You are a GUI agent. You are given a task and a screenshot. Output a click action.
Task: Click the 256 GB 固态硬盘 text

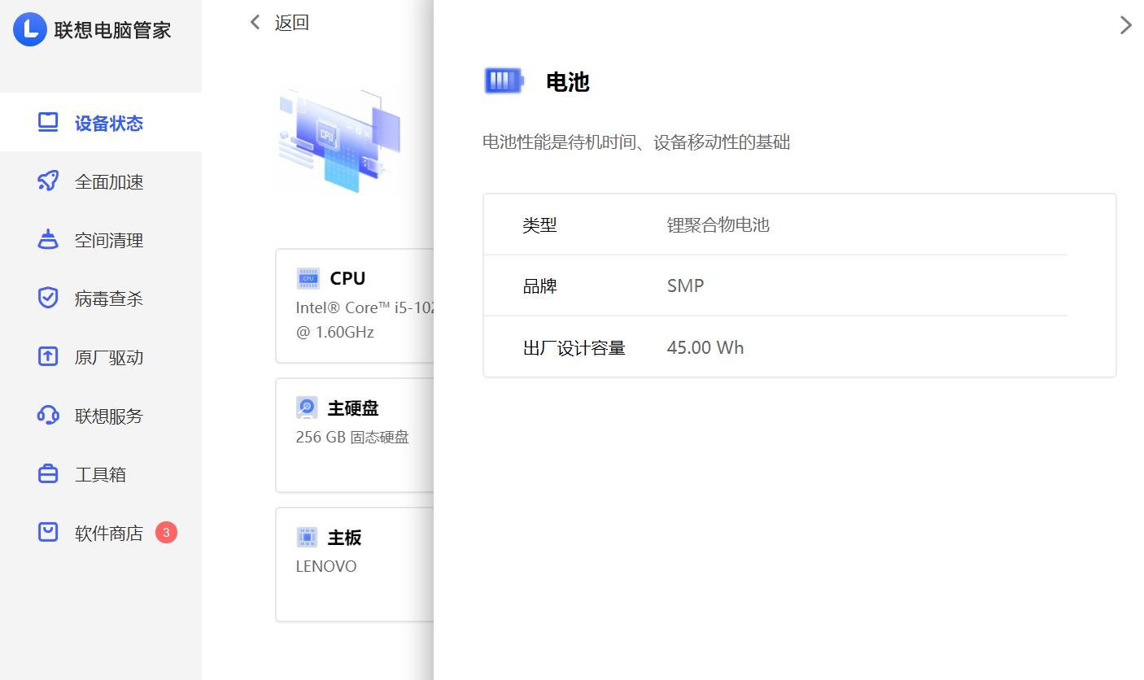point(352,437)
